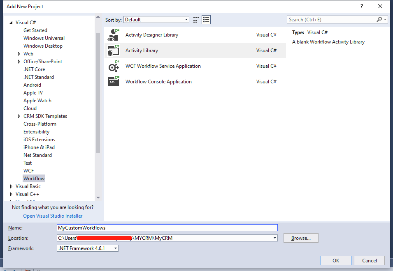Click tree scrollbar down arrow
Screen dimensions: 393x271
(x=98, y=198)
